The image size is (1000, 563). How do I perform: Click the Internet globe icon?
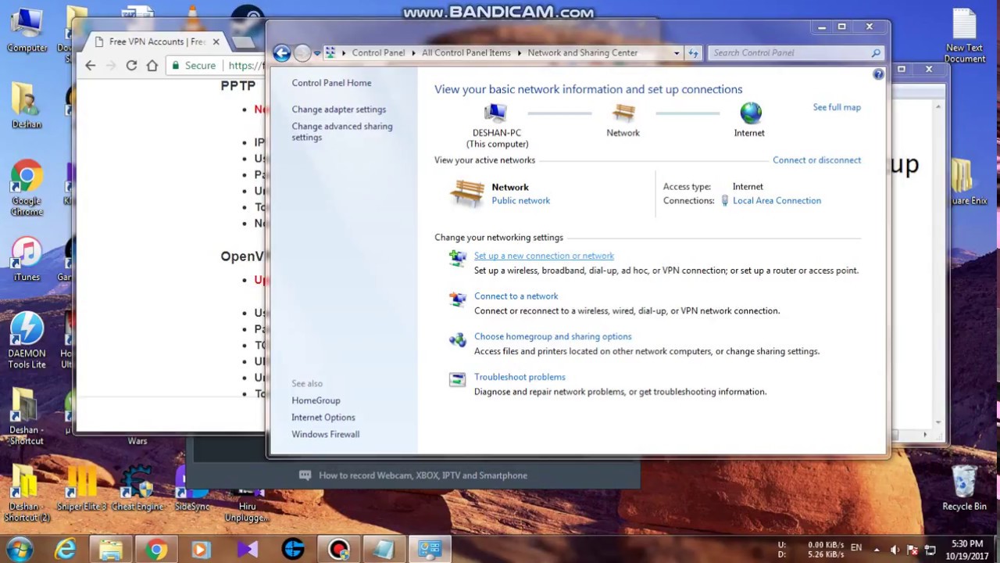click(751, 113)
